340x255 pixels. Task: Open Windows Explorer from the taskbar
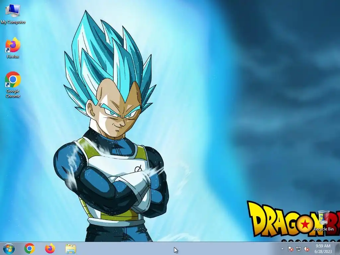71,249
